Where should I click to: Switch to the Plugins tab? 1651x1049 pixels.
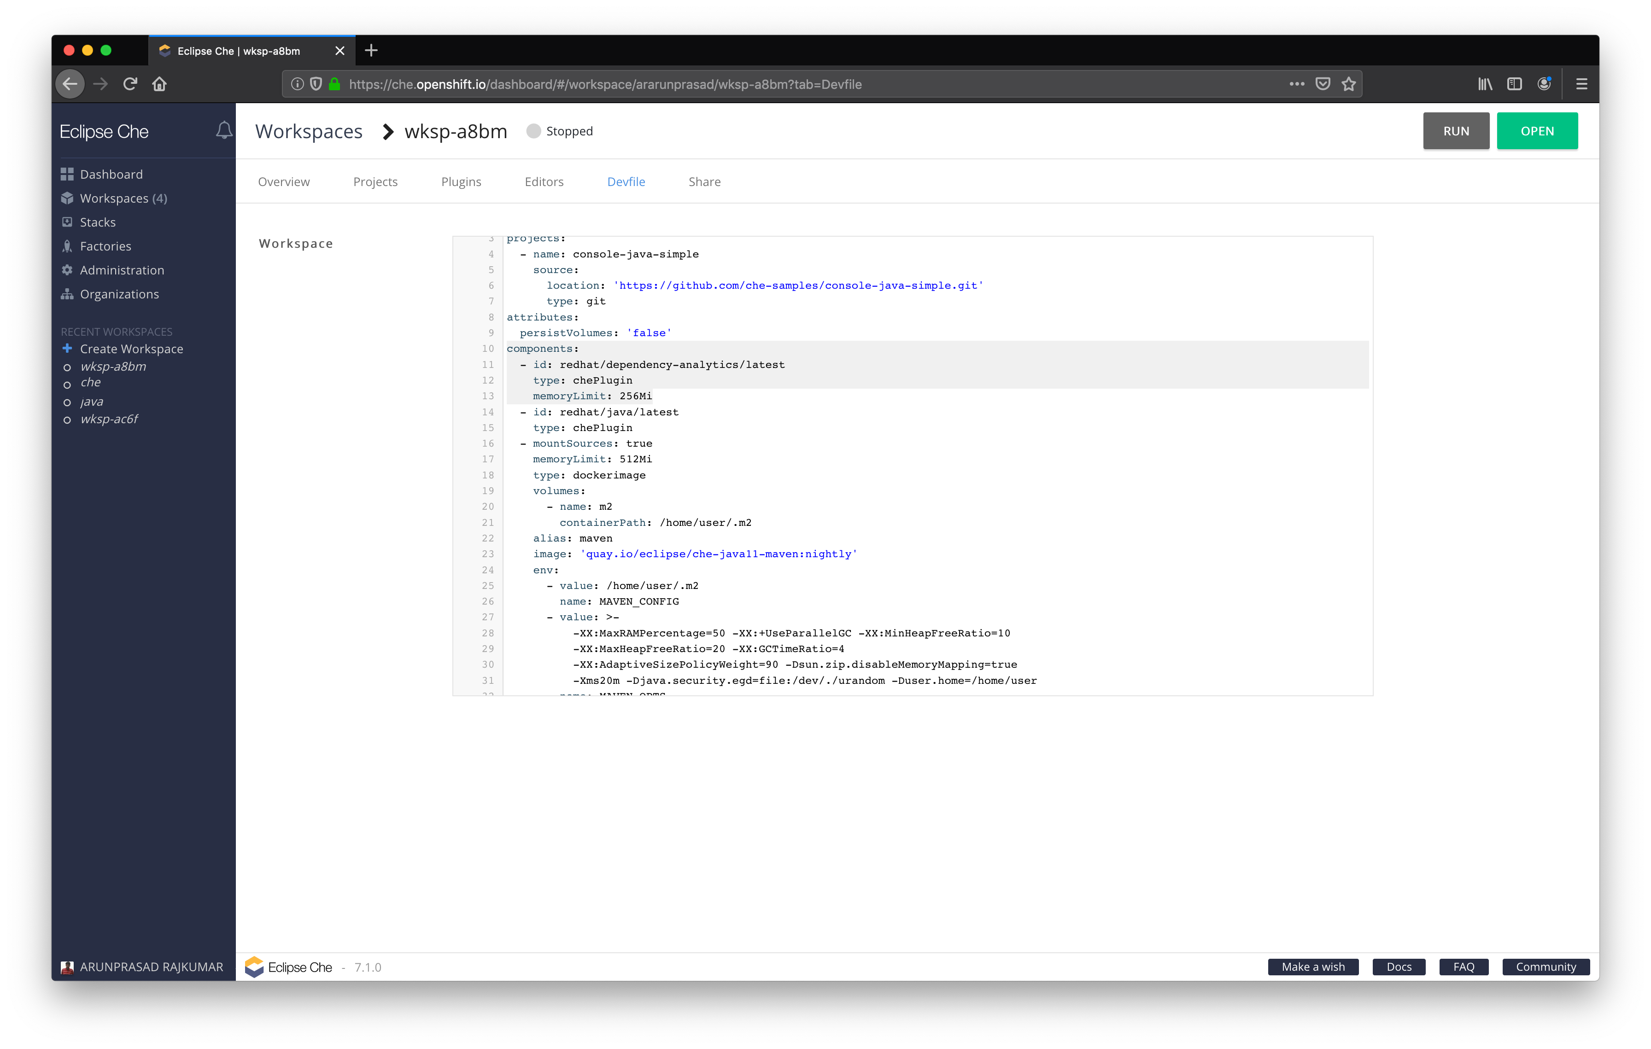(461, 181)
